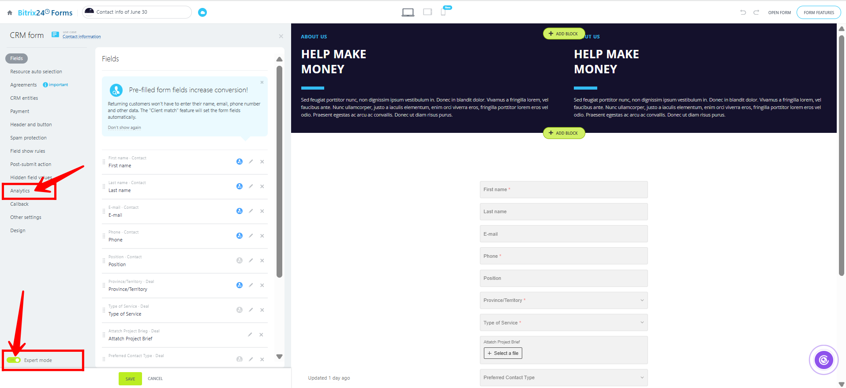Dismiss the pre-filled fields tip
This screenshot has width=846, height=388.
(x=262, y=82)
